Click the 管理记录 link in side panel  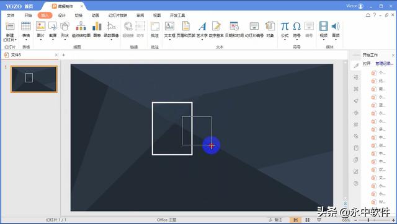pyautogui.click(x=384, y=63)
